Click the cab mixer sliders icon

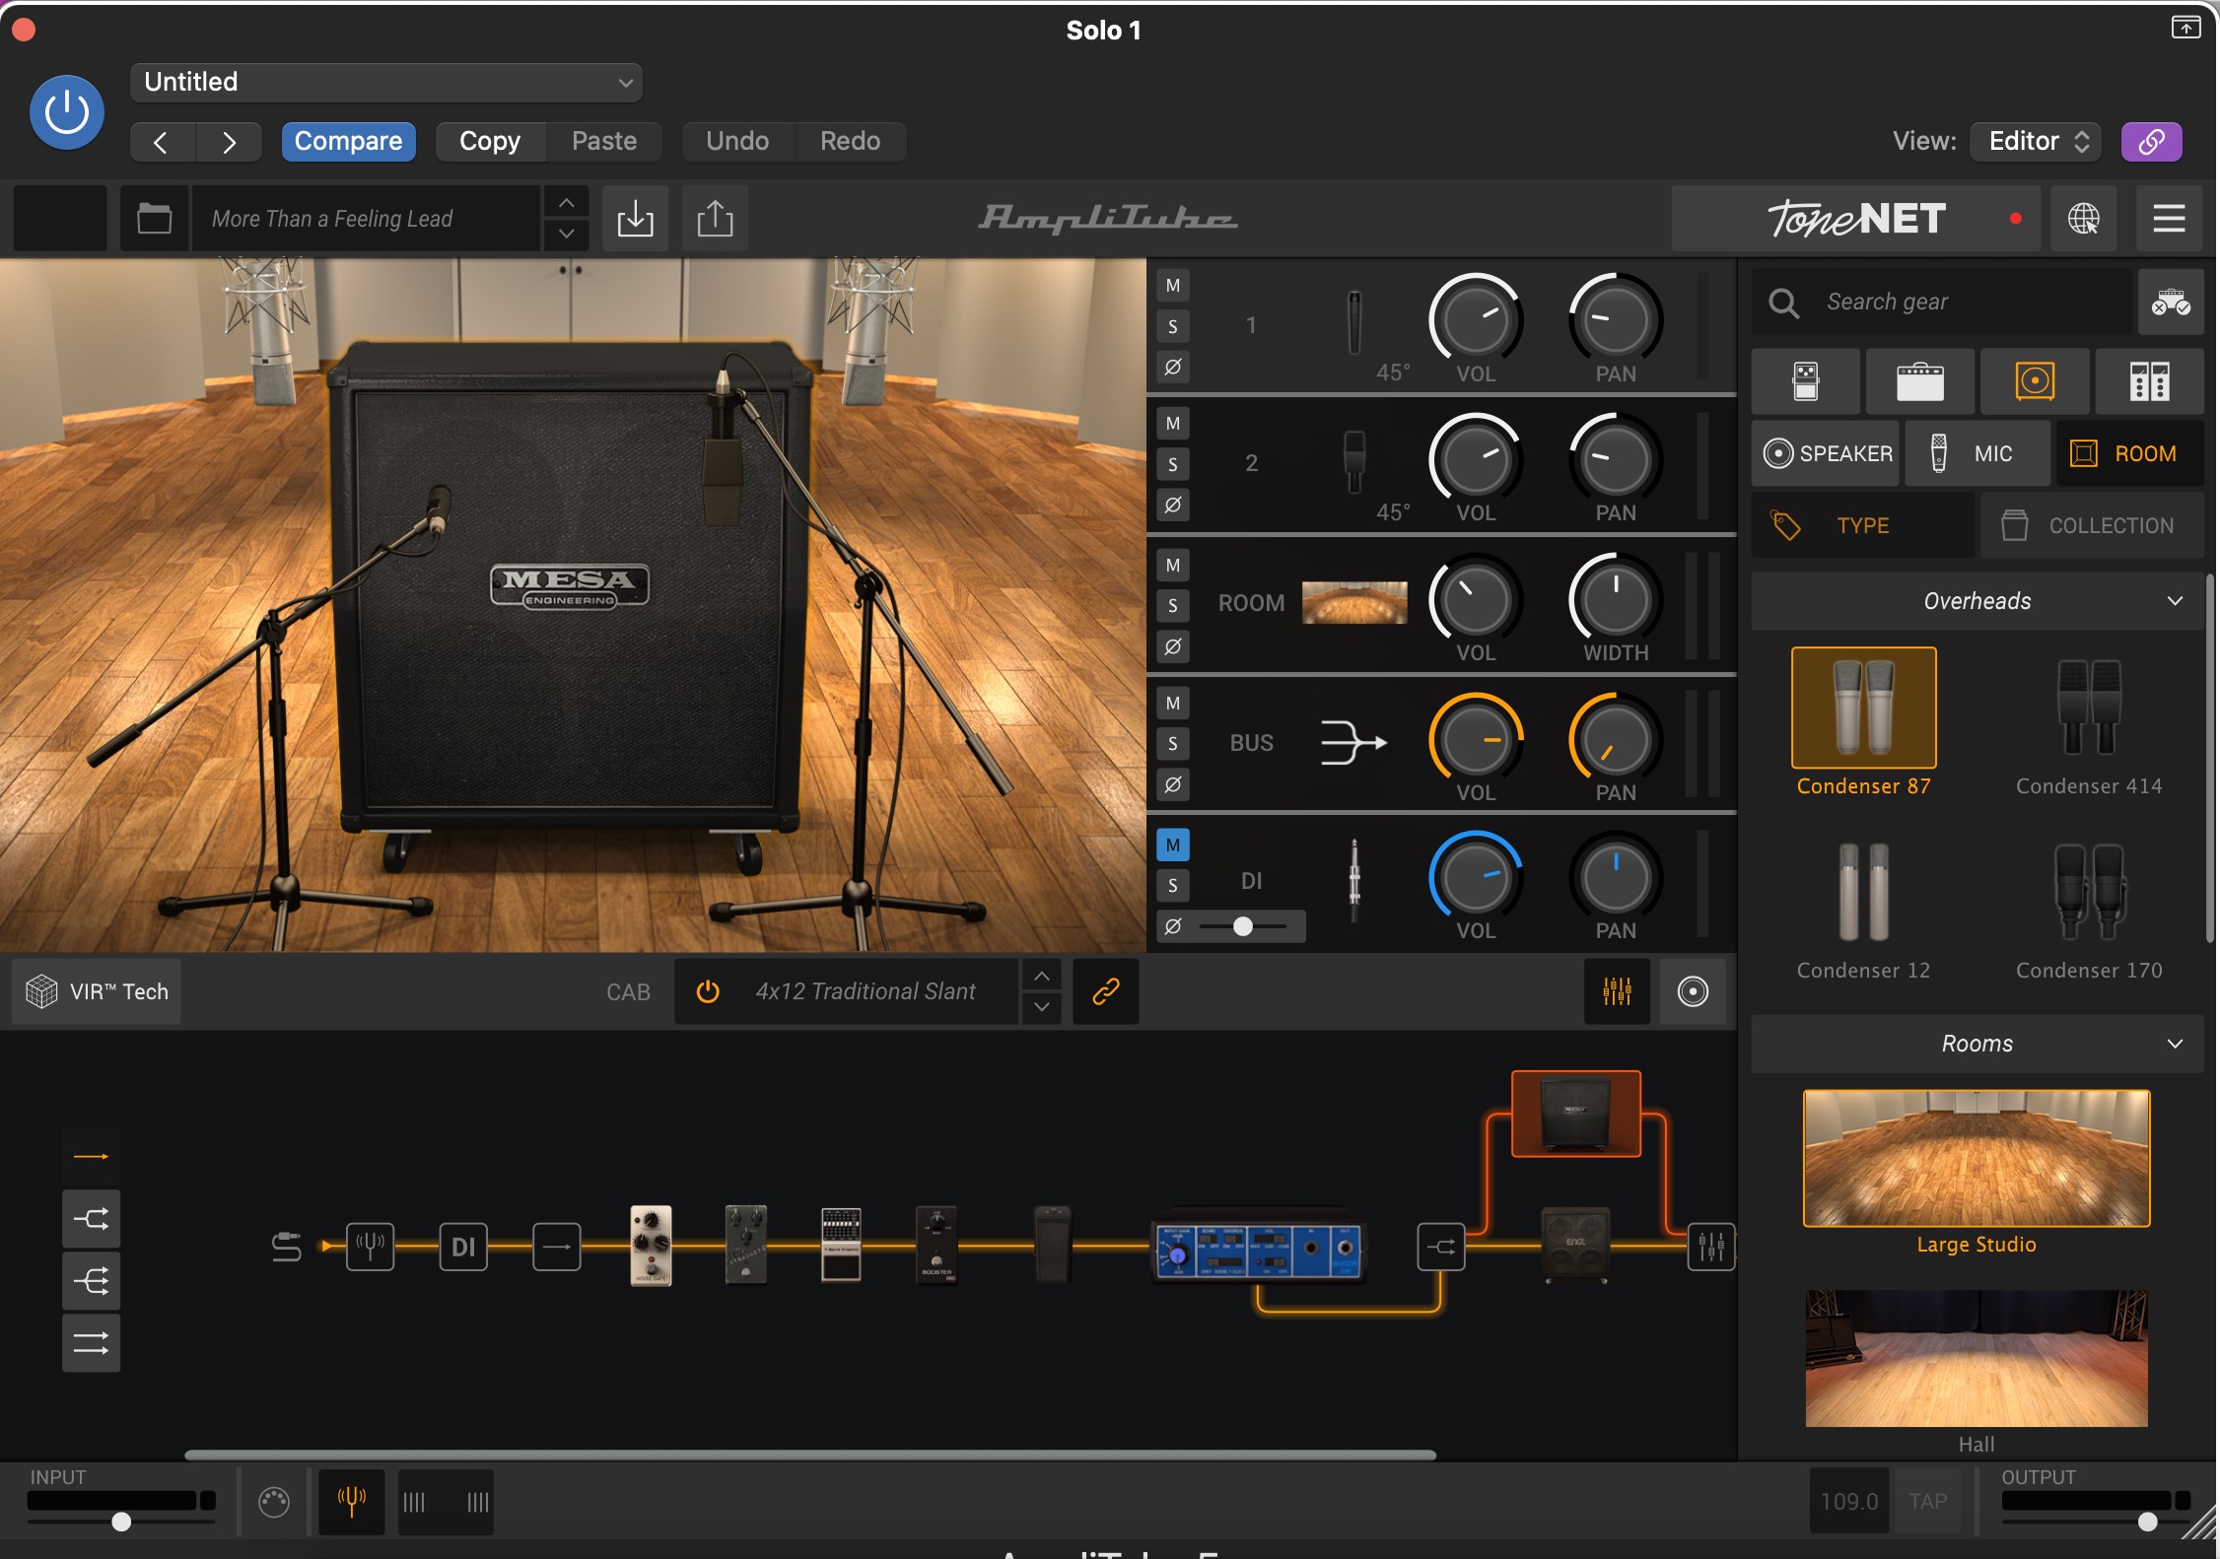[x=1617, y=991]
